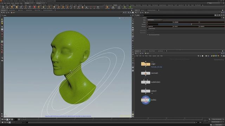Select the knife1 node in network
The width and height of the screenshot is (225, 126).
coord(146,100)
